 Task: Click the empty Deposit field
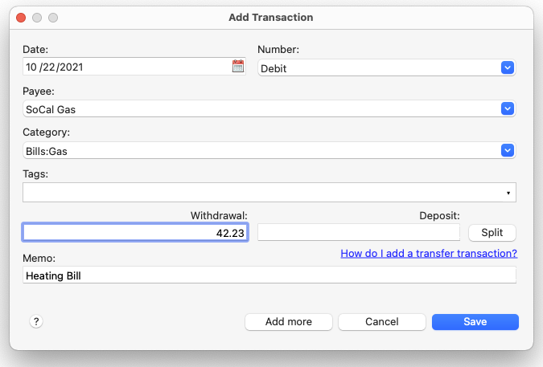pyautogui.click(x=359, y=232)
